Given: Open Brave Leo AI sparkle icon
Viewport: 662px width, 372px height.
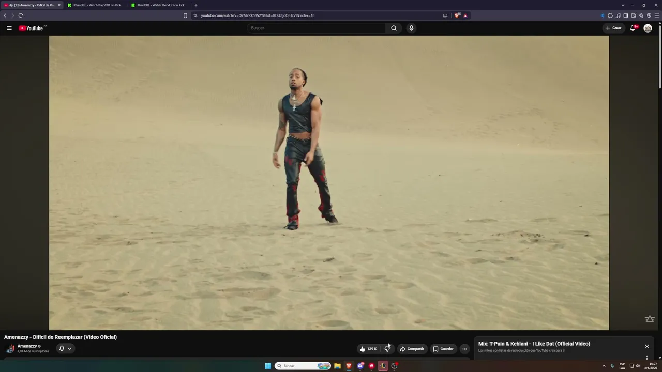Looking at the screenshot, I should coord(641,16).
